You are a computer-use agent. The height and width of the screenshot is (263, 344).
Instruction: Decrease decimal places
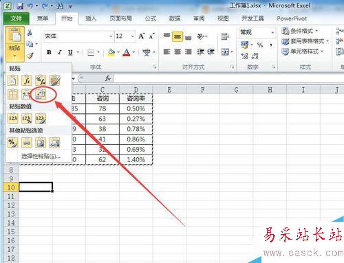(x=255, y=56)
